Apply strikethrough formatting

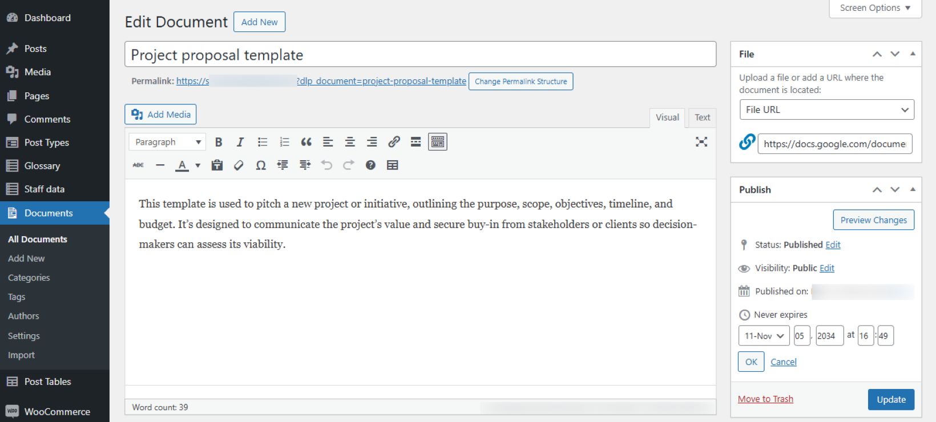pos(138,165)
